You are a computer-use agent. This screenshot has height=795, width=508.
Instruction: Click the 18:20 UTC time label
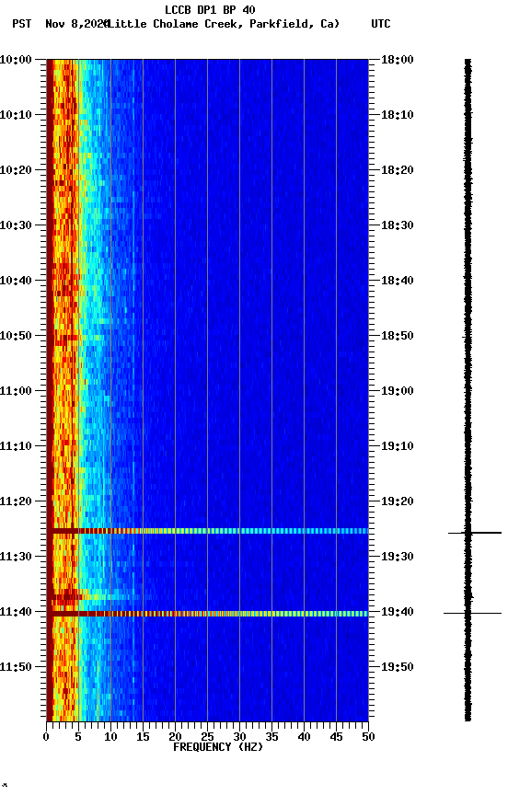(397, 170)
